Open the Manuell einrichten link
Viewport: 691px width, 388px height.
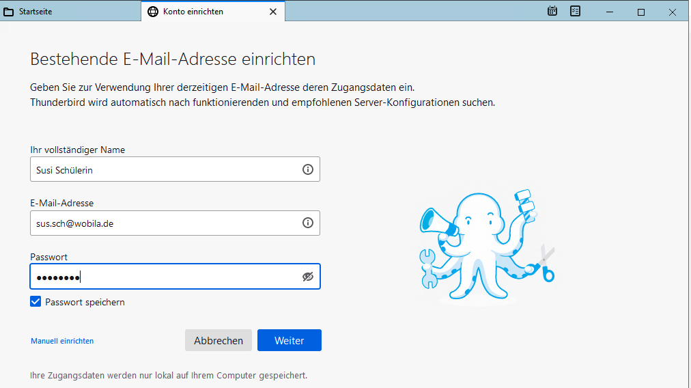62,341
